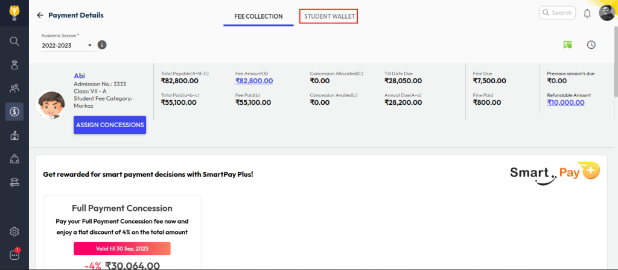This screenshot has width=618, height=270.
Task: Click the notification bell icon
Action: 587,13
